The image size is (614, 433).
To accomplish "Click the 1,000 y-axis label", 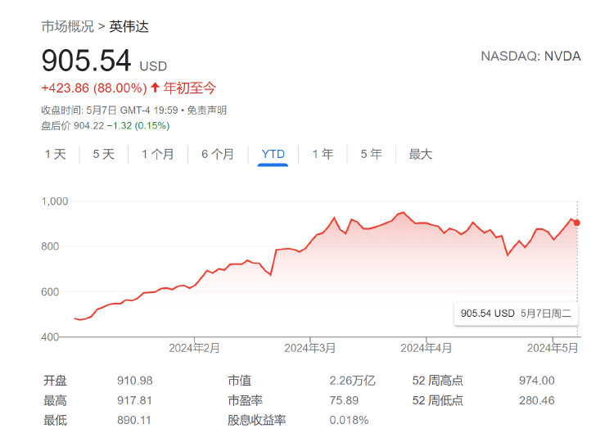I will (x=55, y=201).
